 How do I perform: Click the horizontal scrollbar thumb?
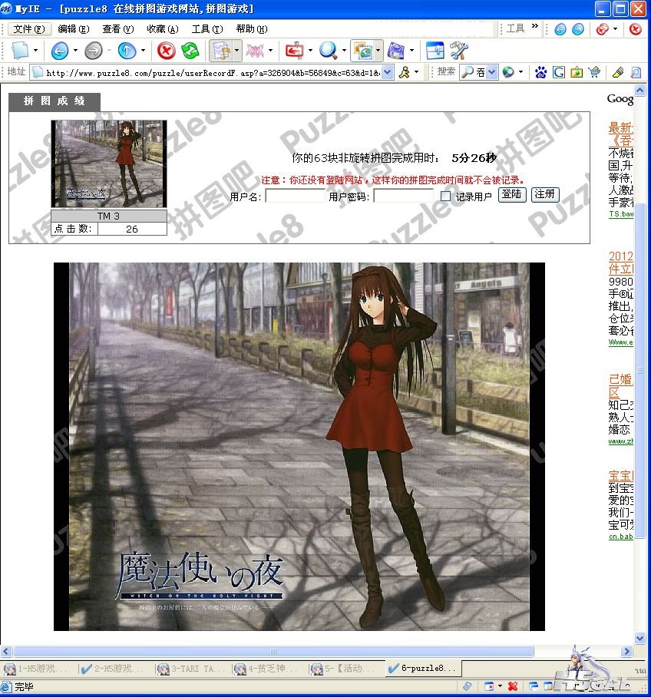click(273, 651)
